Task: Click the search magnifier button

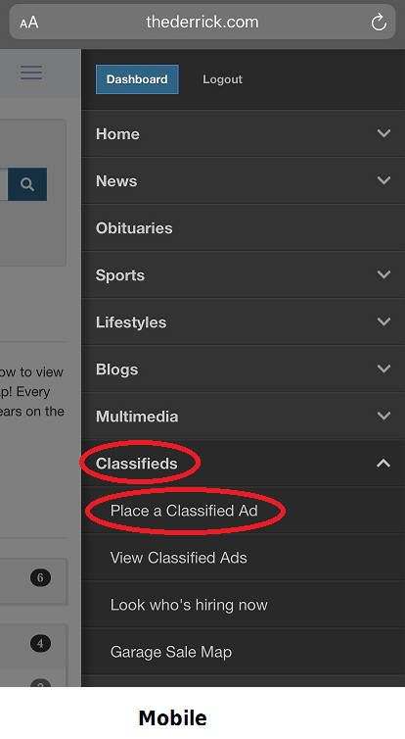Action: (x=27, y=184)
